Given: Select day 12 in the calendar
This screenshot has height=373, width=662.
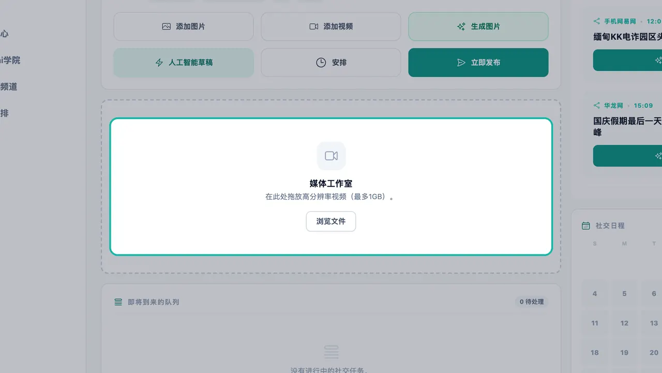Looking at the screenshot, I should (624, 323).
